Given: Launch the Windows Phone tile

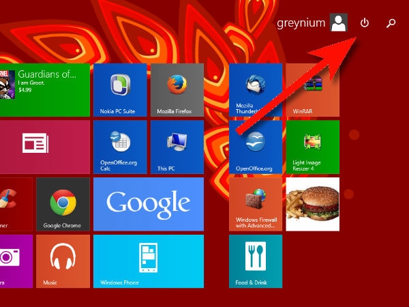Looking at the screenshot, I should point(149,261).
